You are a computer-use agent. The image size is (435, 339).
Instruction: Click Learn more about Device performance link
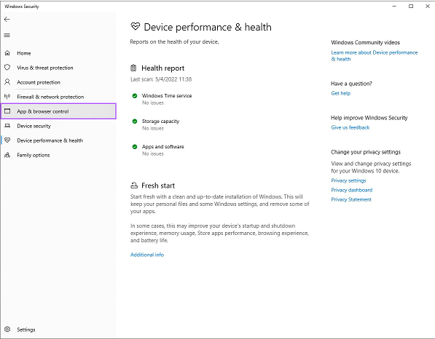click(374, 56)
